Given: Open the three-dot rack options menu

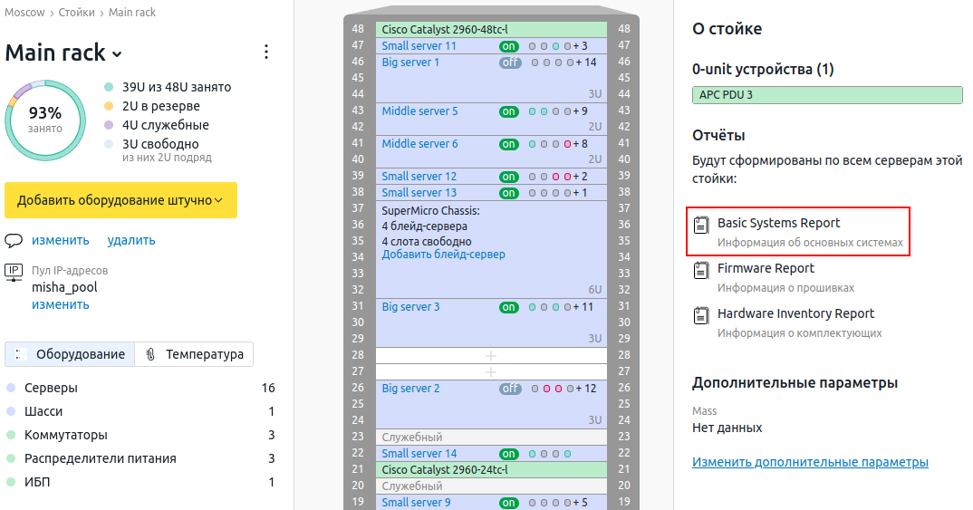Looking at the screenshot, I should [x=265, y=52].
